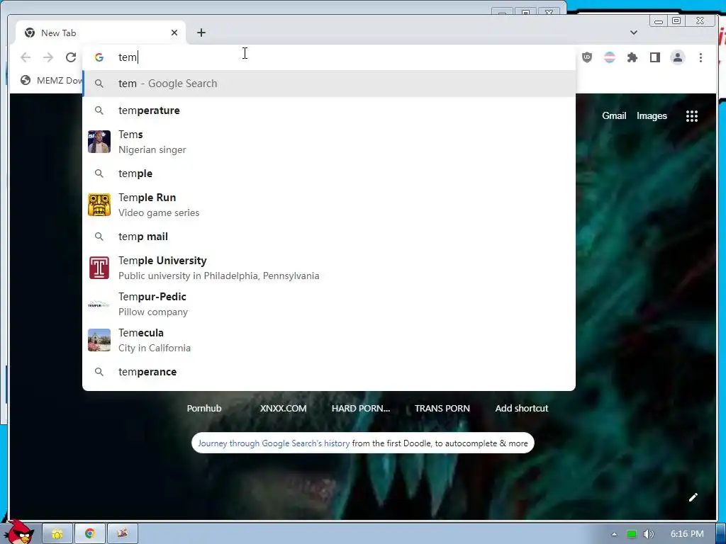Open the Images link
This screenshot has height=544, width=726.
652,115
